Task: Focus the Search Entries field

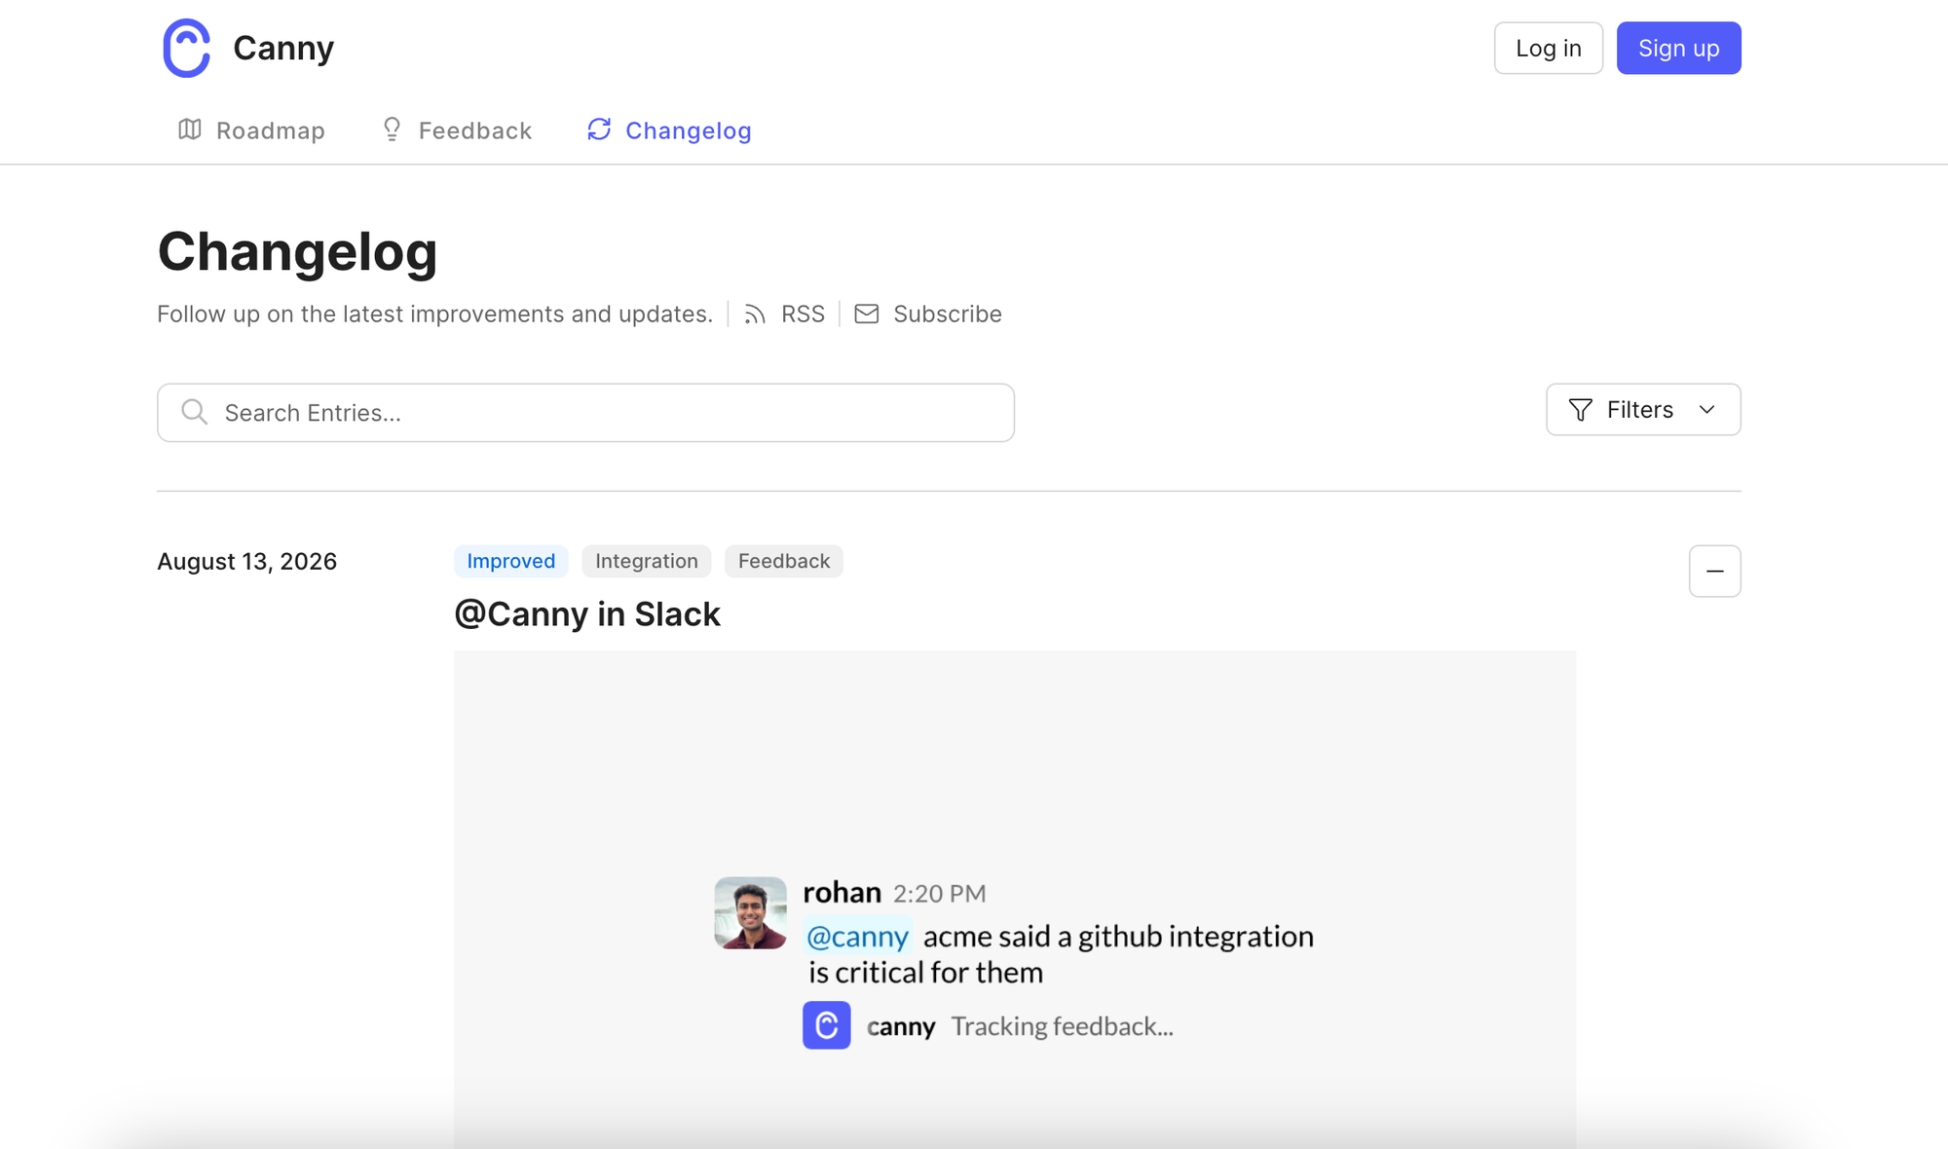Action: tap(585, 413)
